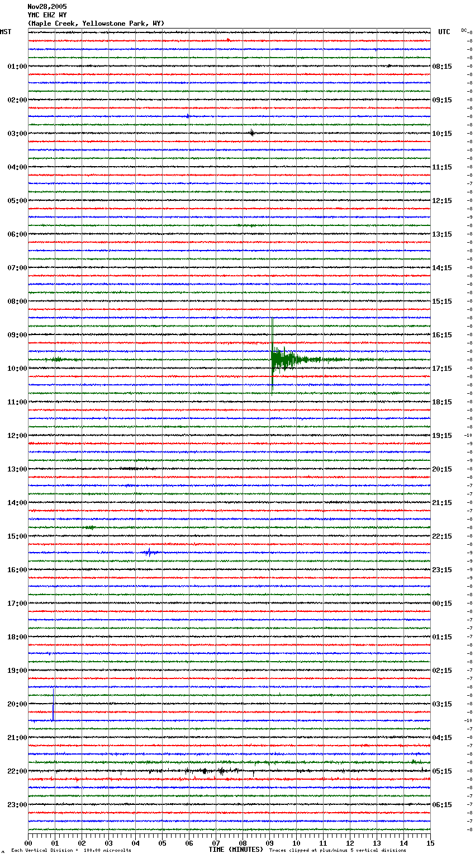Select the "14:00" MST row label
Viewport: 475px width, 858px height.
point(17,503)
